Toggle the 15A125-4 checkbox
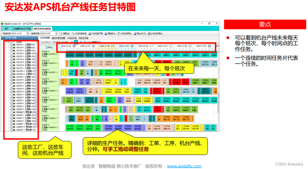Viewport: 308px width, 169px height. click(x=12, y=59)
